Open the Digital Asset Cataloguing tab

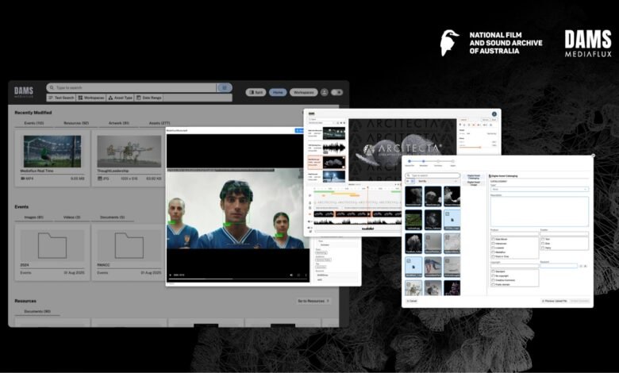tap(473, 177)
